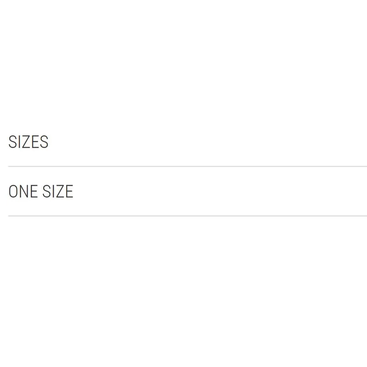Activate the ONE SIZE size entry
Image resolution: width=367 pixels, height=367 pixels.
[41, 191]
